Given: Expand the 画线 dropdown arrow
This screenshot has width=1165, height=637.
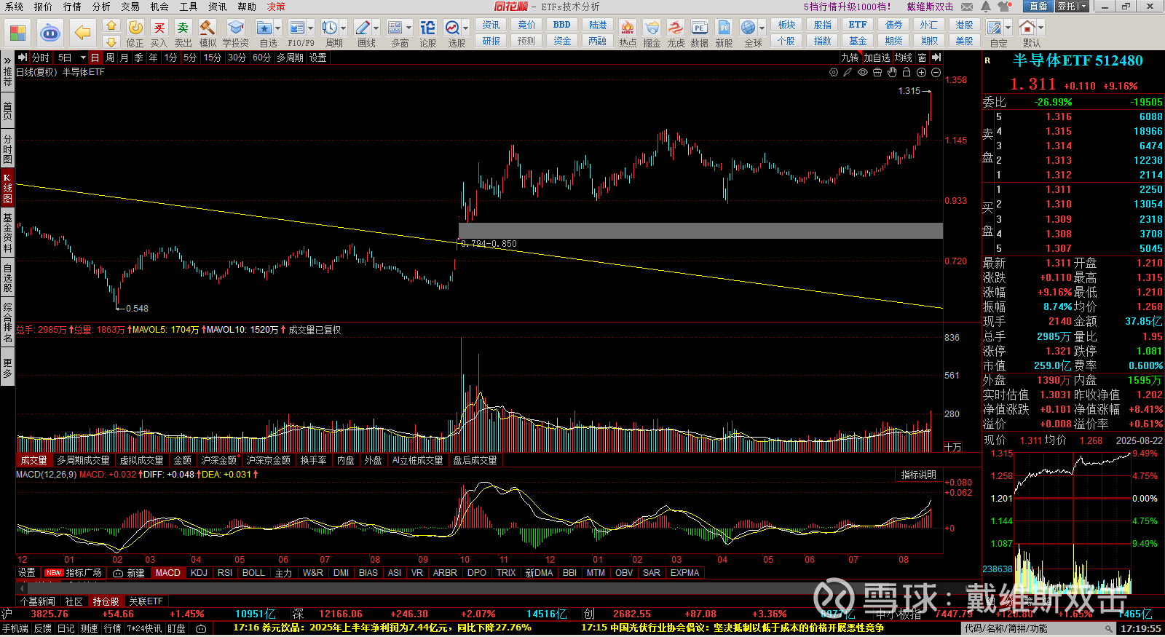Looking at the screenshot, I should [376, 28].
